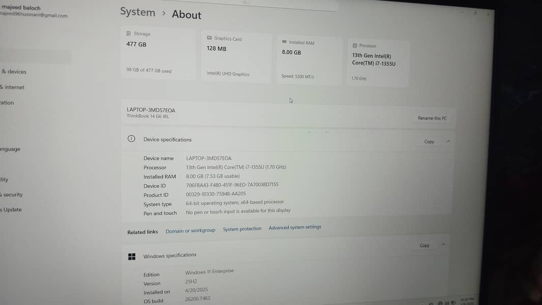542x305 pixels.
Task: Click the '8.00 GB (7.53 GB usable)' value
Action: click(x=213, y=176)
